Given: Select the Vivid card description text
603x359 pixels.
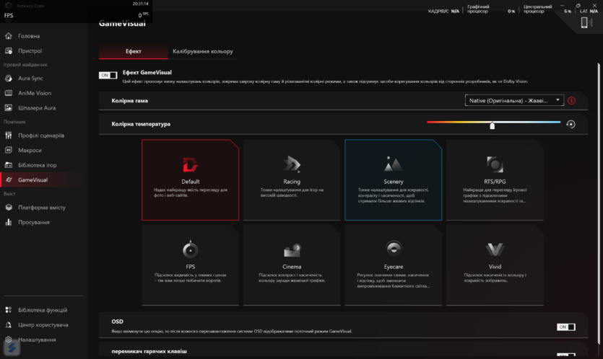Looking at the screenshot, I should point(495,278).
